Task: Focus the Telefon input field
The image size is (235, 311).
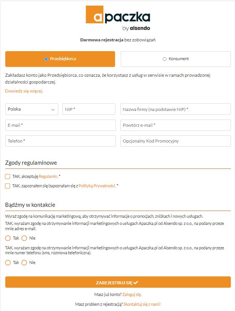Action: point(60,141)
